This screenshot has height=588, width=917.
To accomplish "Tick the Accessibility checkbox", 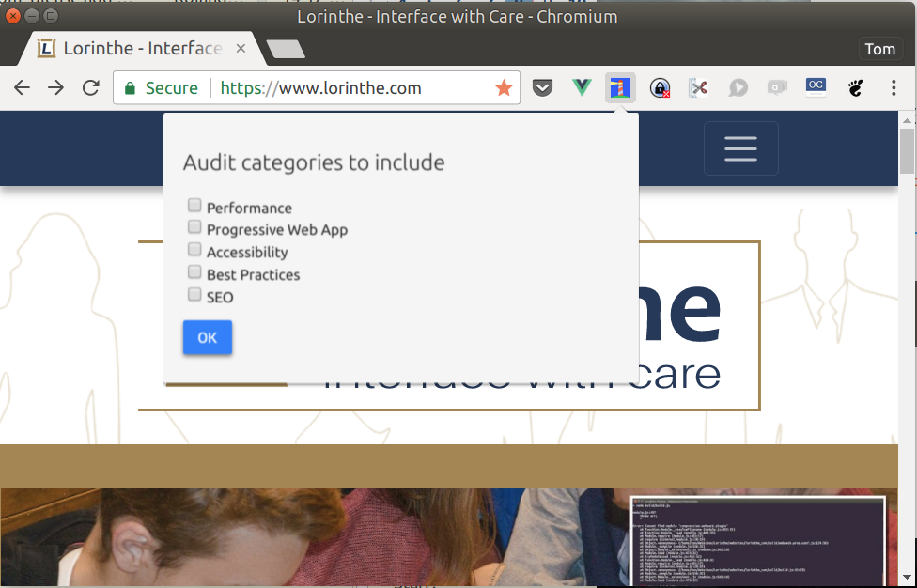I will point(194,250).
